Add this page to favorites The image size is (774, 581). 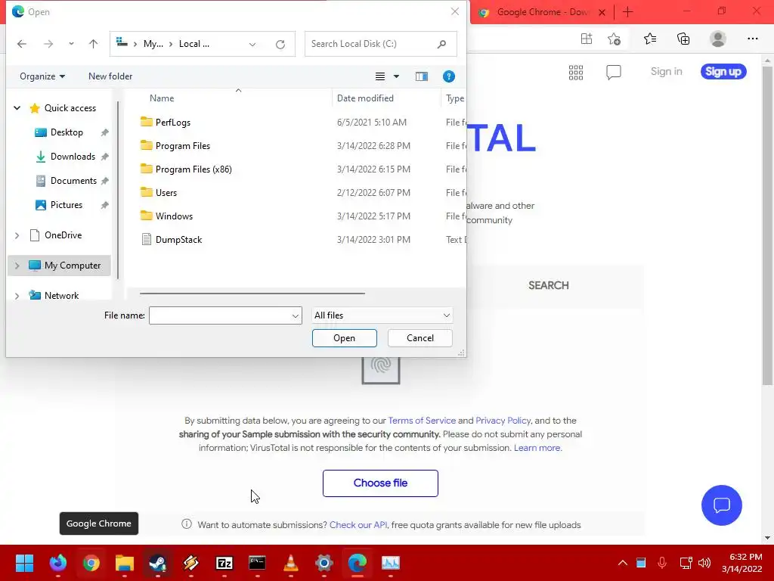coord(614,39)
